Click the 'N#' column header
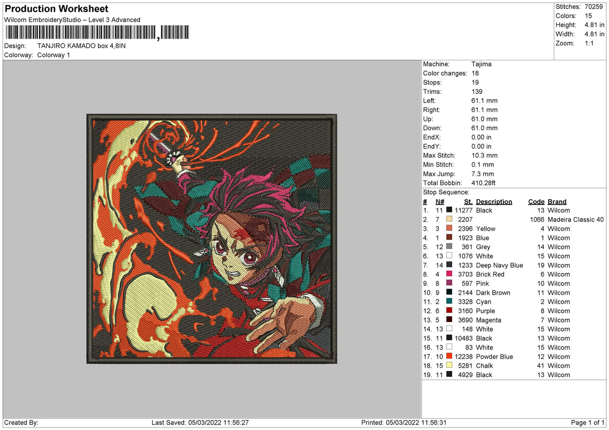609x430 pixels. click(x=439, y=201)
